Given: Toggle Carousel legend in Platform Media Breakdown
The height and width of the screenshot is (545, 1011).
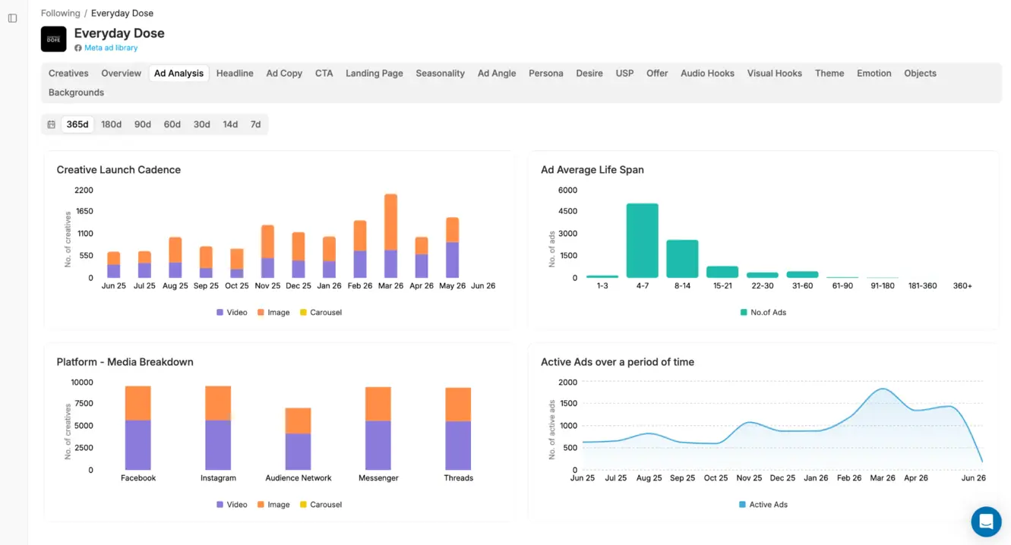Looking at the screenshot, I should [321, 505].
